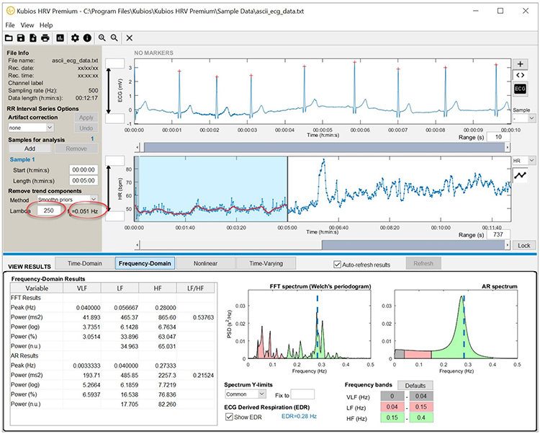Image resolution: width=540 pixels, height=434 pixels.
Task: Open the bar chart report icon
Action: point(60,37)
